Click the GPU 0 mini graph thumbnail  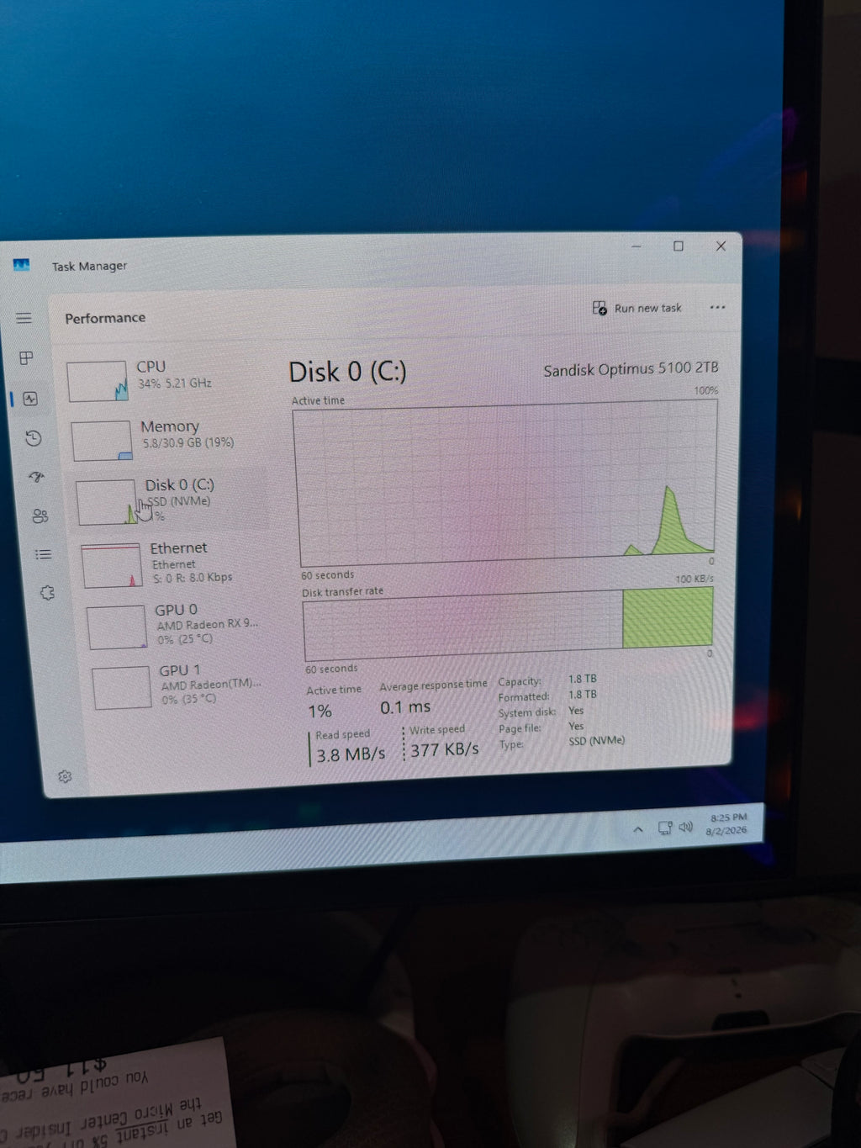point(117,627)
